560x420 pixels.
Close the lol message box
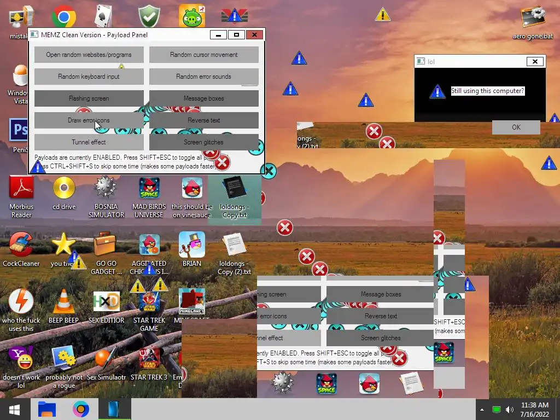click(x=535, y=61)
